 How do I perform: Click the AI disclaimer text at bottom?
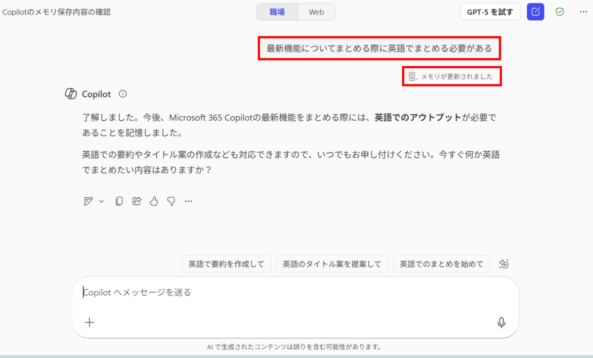pyautogui.click(x=294, y=347)
